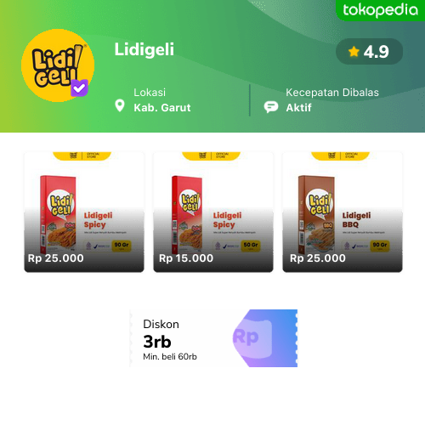
Task: Click the Kab. Garut location text
Action: click(162, 108)
